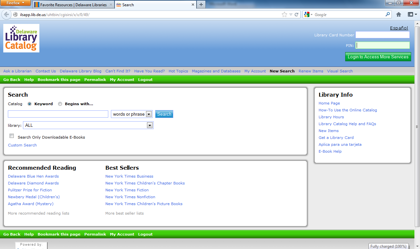The width and height of the screenshot is (420, 249).
Task: Select the Keyword radio button
Action: coord(30,104)
